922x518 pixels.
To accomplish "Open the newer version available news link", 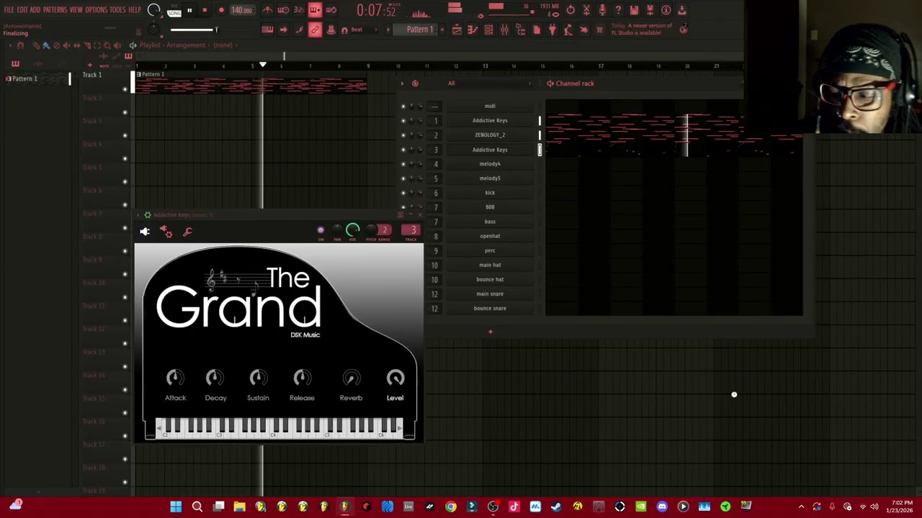I will tap(642, 29).
